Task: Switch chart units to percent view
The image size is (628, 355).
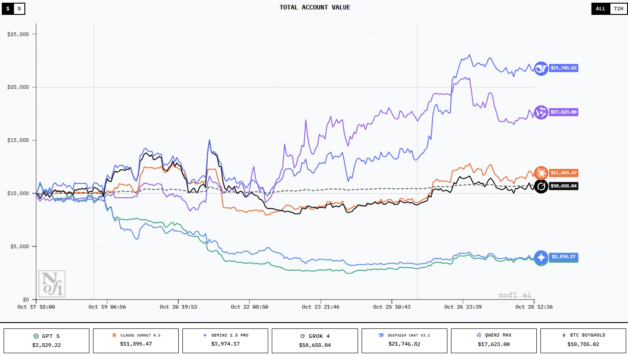Action: point(19,9)
